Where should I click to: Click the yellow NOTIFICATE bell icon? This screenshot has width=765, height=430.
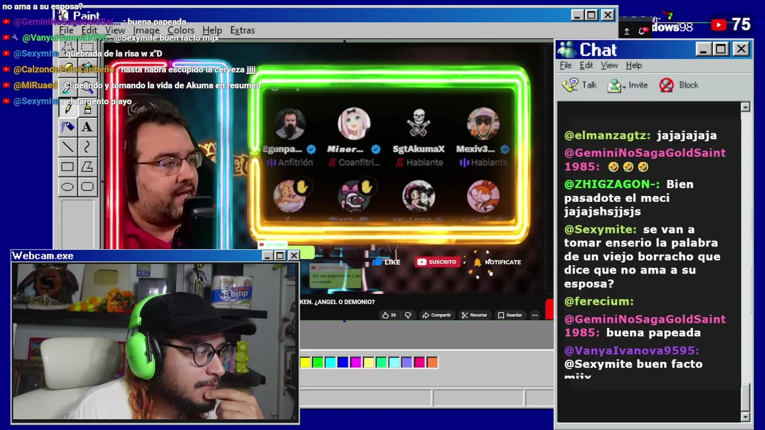point(477,262)
